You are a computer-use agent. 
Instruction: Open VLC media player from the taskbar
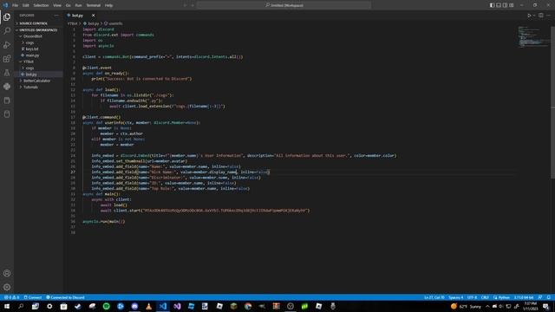click(148, 306)
